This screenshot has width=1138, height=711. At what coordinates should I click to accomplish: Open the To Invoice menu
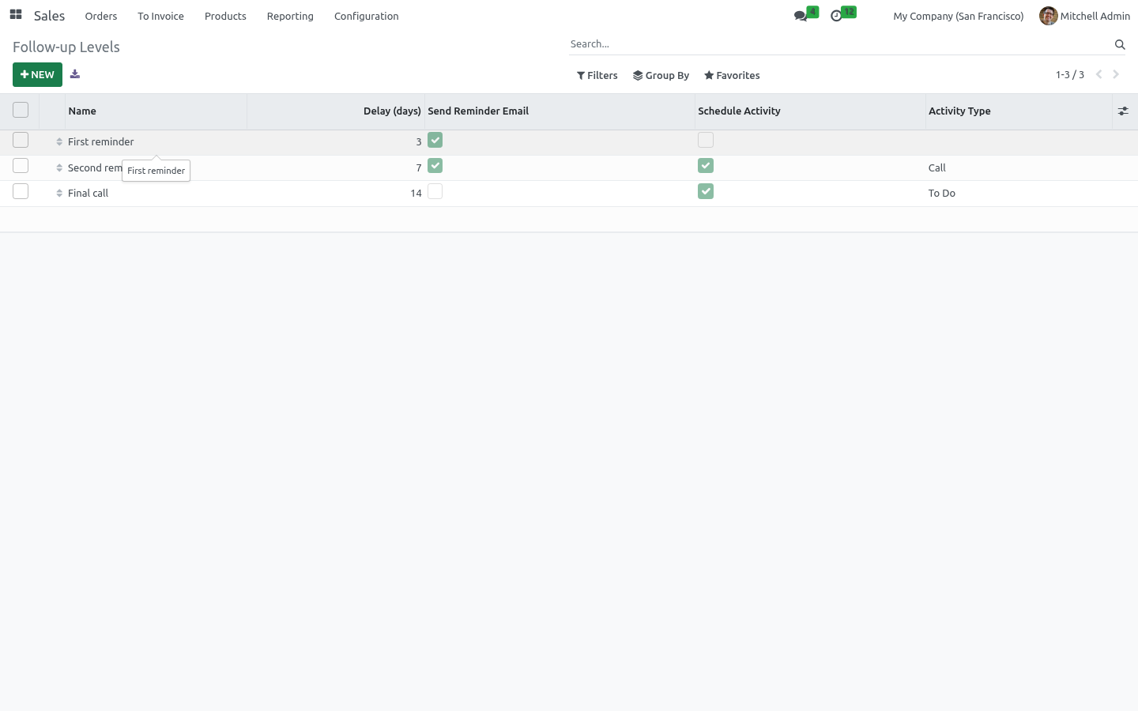point(160,16)
